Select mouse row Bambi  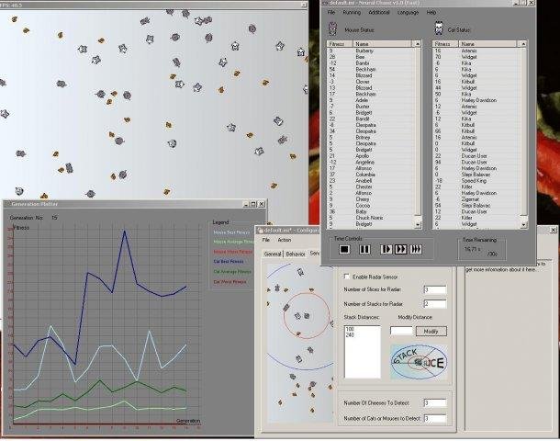tap(370, 62)
